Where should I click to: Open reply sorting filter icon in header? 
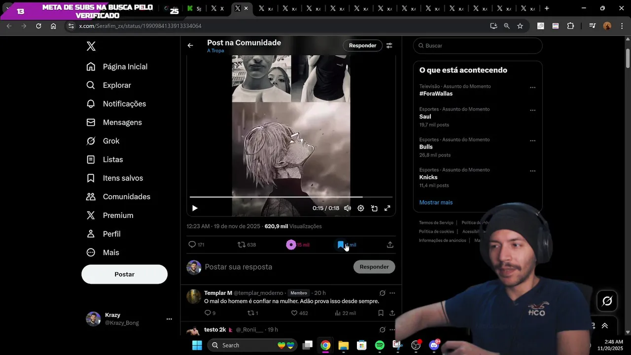tap(389, 45)
